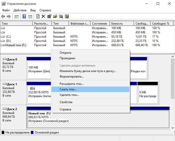Click the Диск 2 size 698,64 ГБ text

[x=9, y=117]
